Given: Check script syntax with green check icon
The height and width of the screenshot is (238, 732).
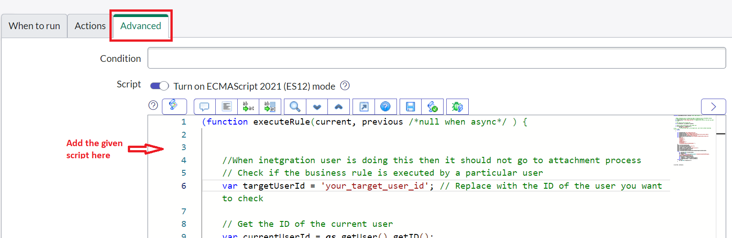Looking at the screenshot, I should tap(432, 107).
